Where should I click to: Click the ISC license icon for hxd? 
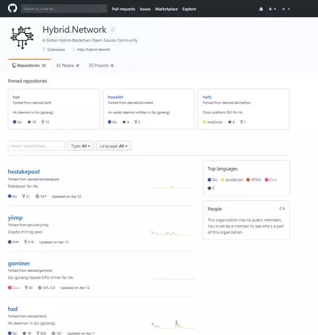53,333
